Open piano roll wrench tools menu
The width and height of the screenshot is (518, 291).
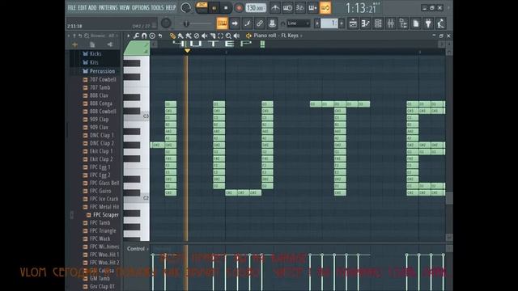[x=137, y=36]
